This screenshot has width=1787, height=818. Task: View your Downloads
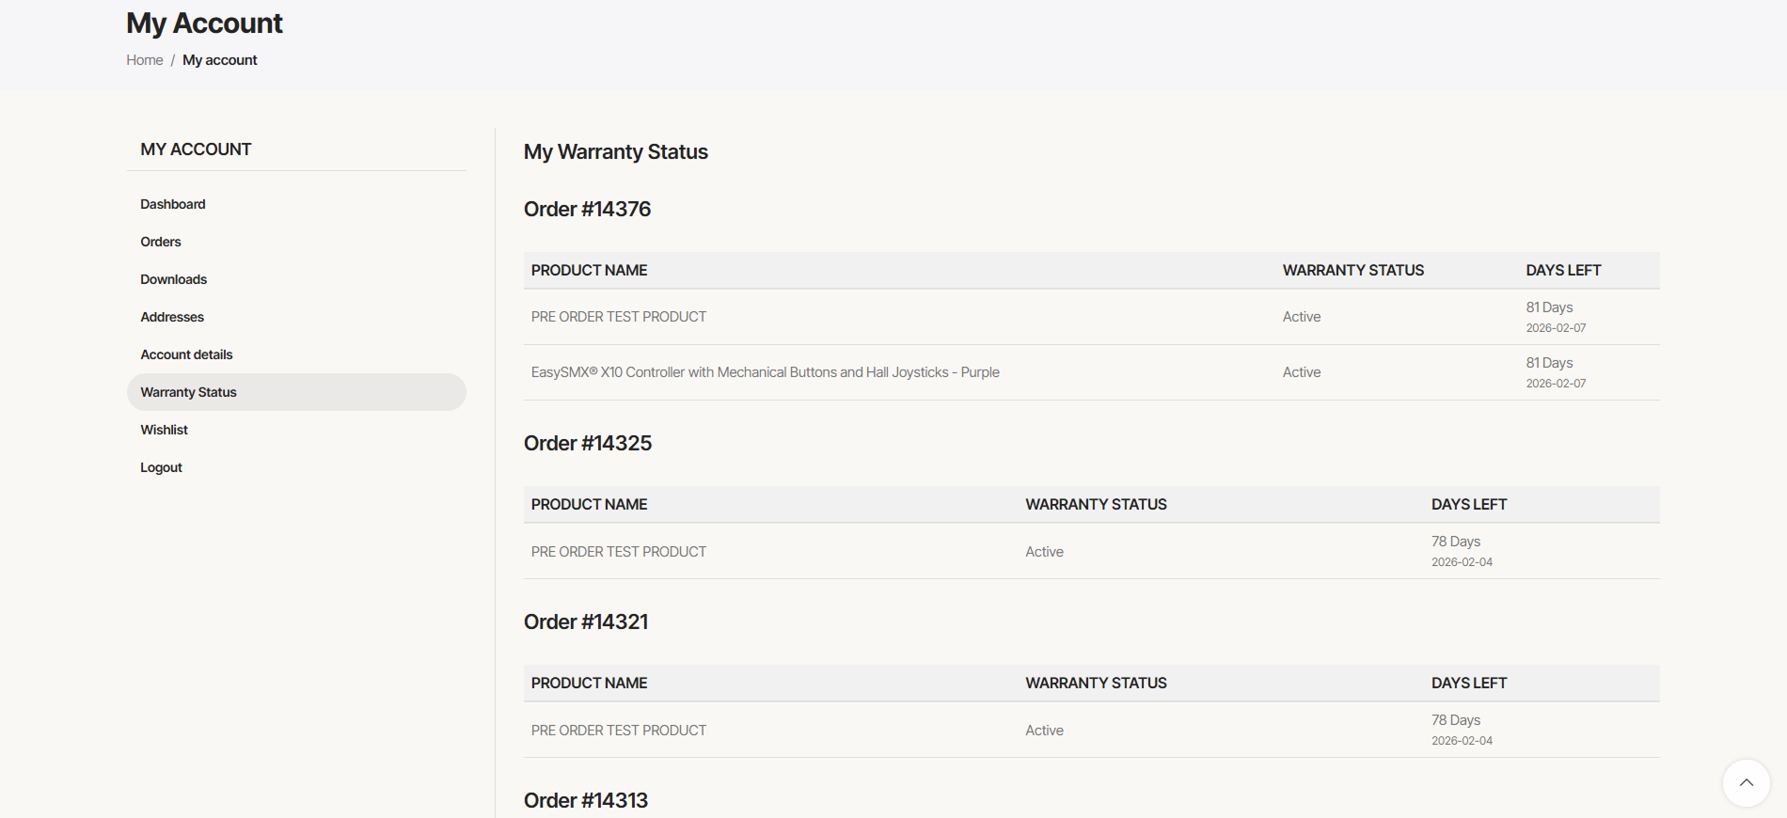173,279
